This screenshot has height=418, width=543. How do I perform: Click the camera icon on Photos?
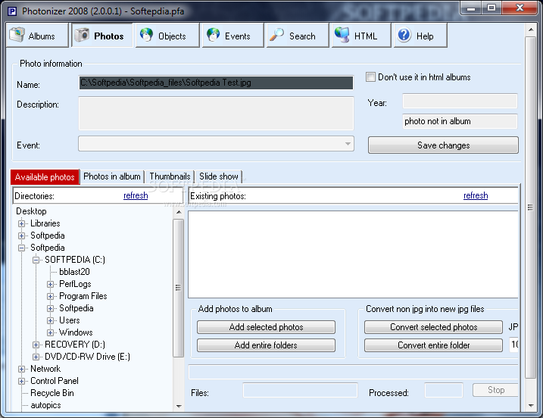pyautogui.click(x=82, y=35)
